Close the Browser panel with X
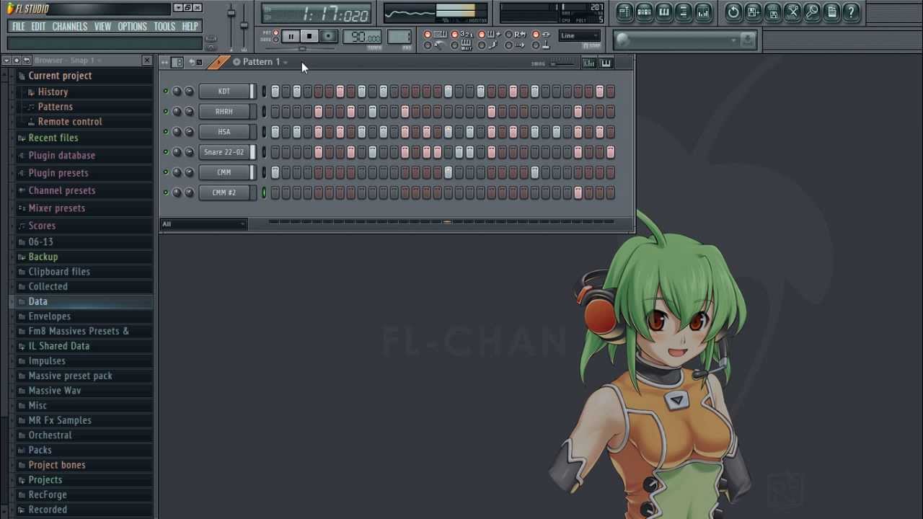Screen dimensions: 923x519 point(147,60)
